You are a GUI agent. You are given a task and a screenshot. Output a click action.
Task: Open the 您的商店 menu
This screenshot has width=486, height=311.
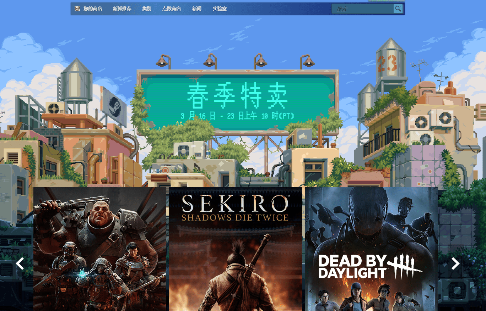(93, 9)
